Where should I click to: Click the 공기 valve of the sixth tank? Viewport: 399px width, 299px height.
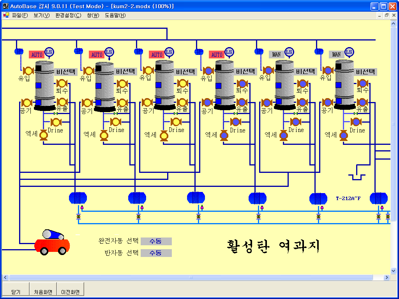327,102
